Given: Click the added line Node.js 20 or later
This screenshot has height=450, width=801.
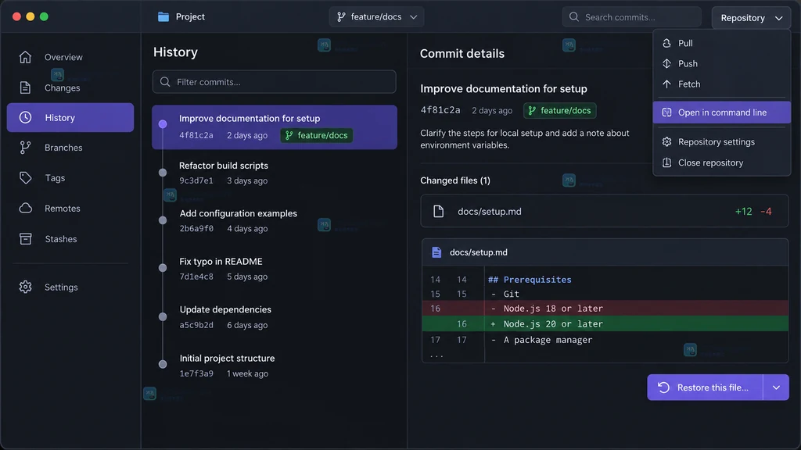Looking at the screenshot, I should tap(605, 323).
